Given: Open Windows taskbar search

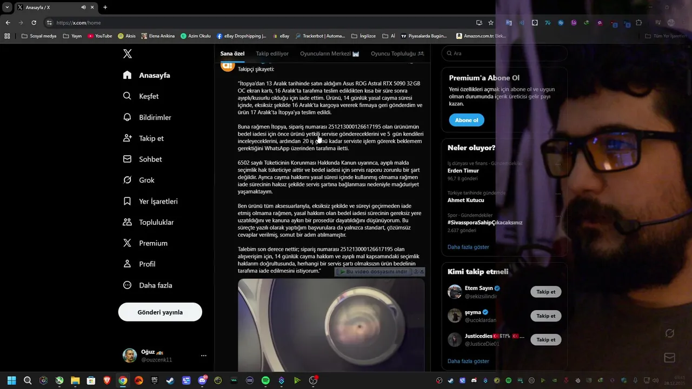Looking at the screenshot, I should pyautogui.click(x=28, y=380).
